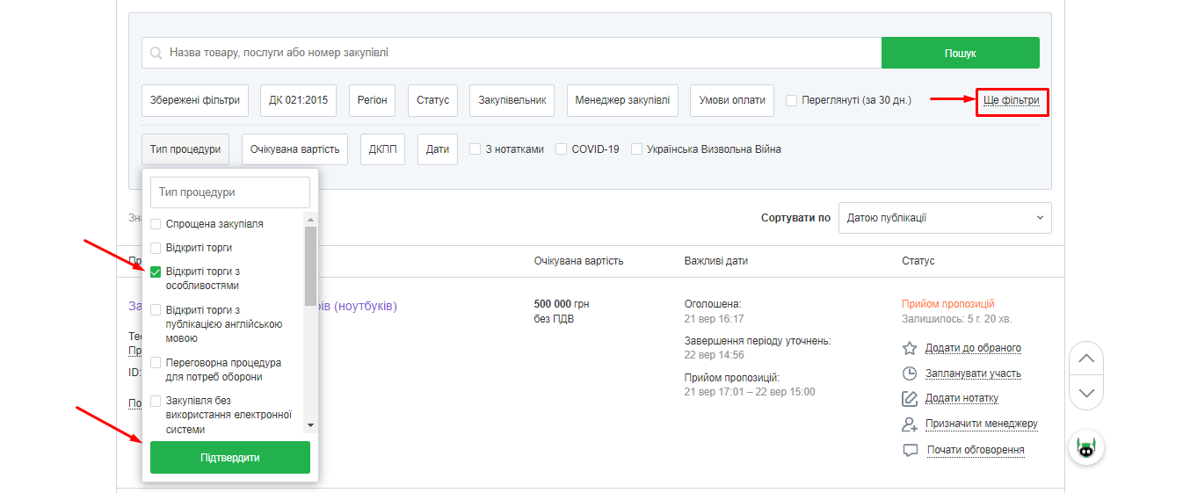Enable the Спрощена закупівля checkbox
The height and width of the screenshot is (493, 1183).
(x=156, y=224)
